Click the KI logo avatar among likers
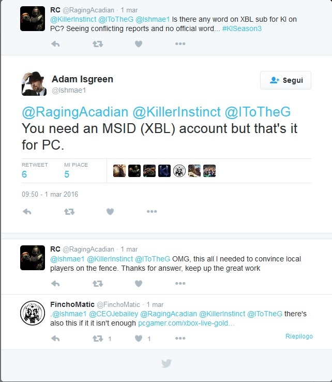Viewport: 332px width, 382px height. coord(164,170)
